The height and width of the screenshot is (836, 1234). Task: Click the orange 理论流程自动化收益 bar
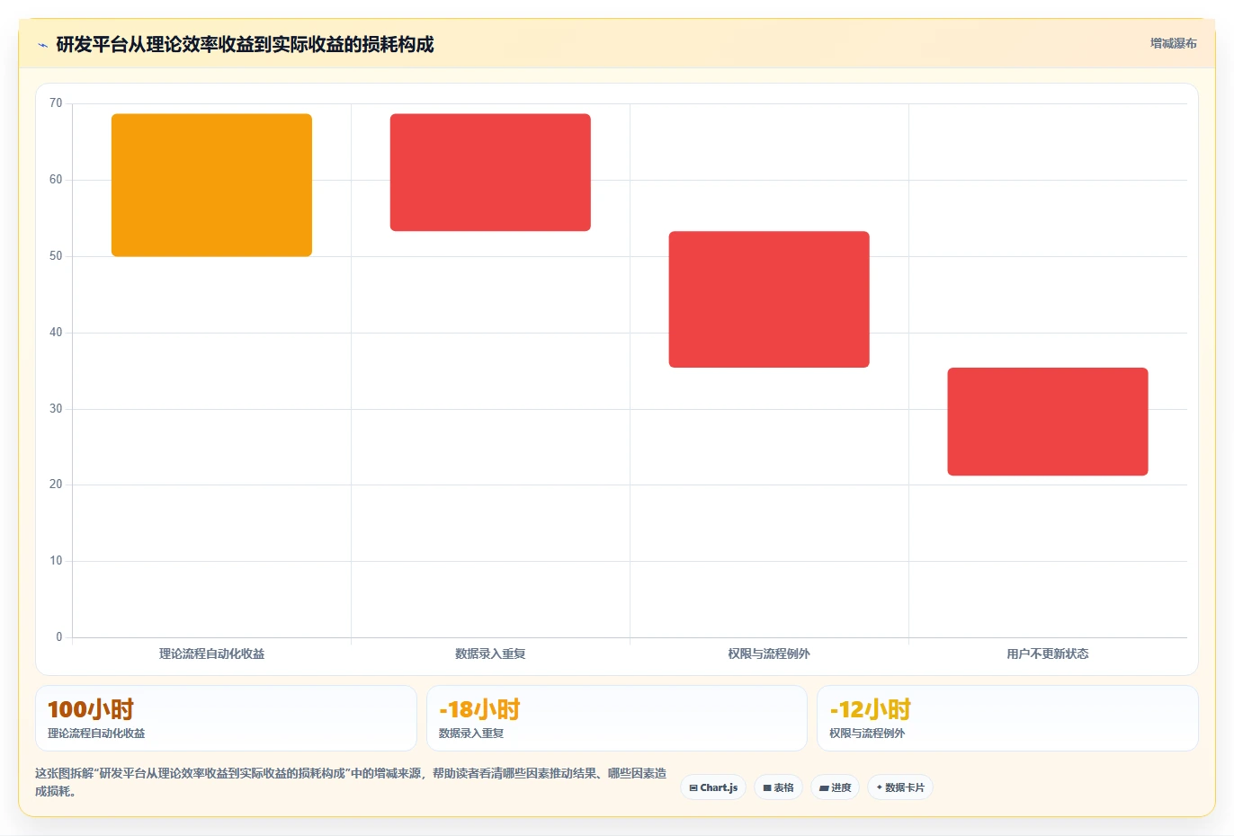tap(211, 185)
